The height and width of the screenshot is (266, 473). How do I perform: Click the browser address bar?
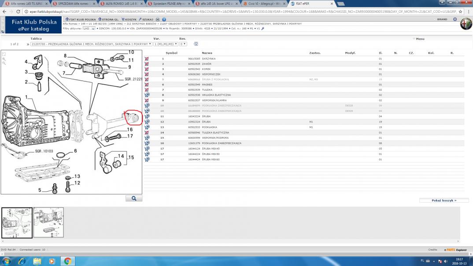pyautogui.click(x=241, y=11)
